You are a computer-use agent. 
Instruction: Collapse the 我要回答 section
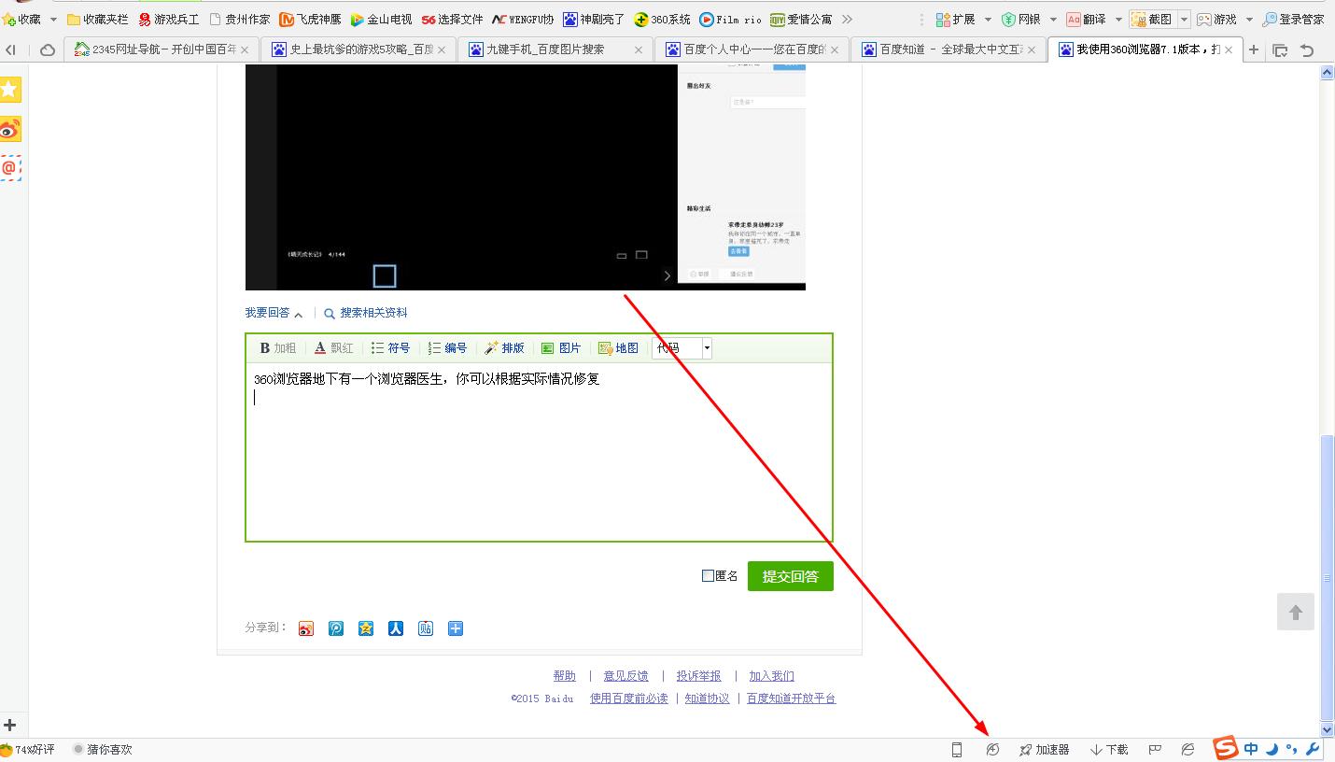tap(274, 313)
